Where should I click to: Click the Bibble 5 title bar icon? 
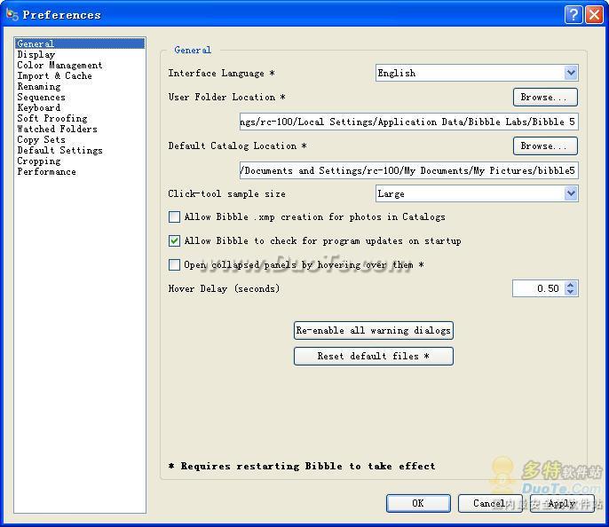click(x=12, y=15)
